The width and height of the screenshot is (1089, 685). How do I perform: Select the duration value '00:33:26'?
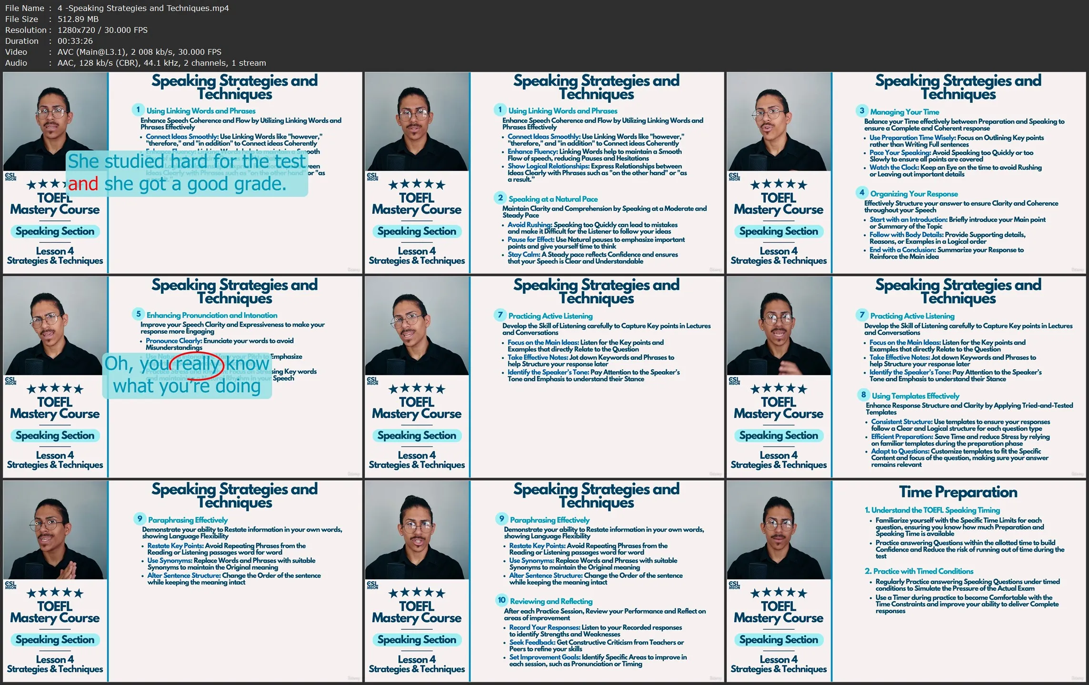coord(75,41)
